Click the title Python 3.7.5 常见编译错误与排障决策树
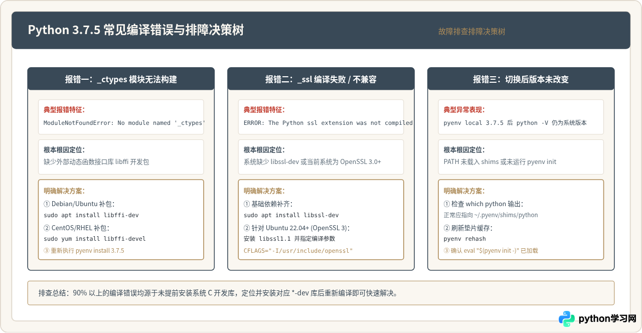This screenshot has height=333, width=642. [x=135, y=30]
